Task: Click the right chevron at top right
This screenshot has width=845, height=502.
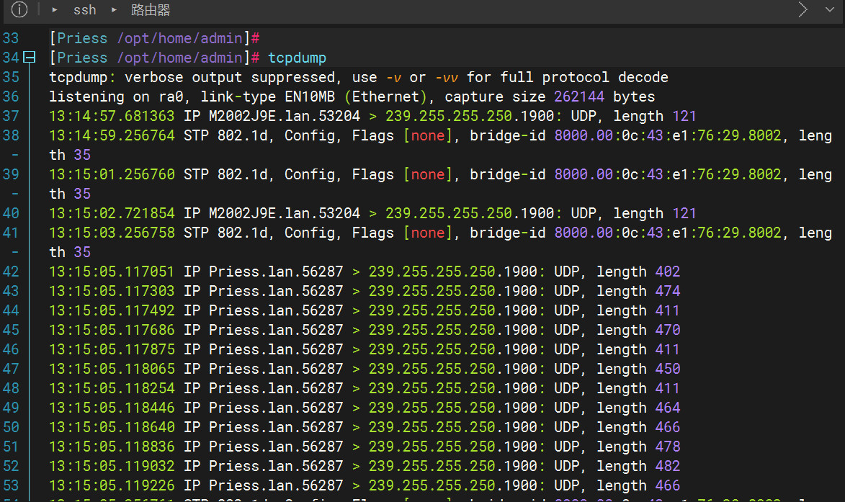Action: click(x=802, y=9)
